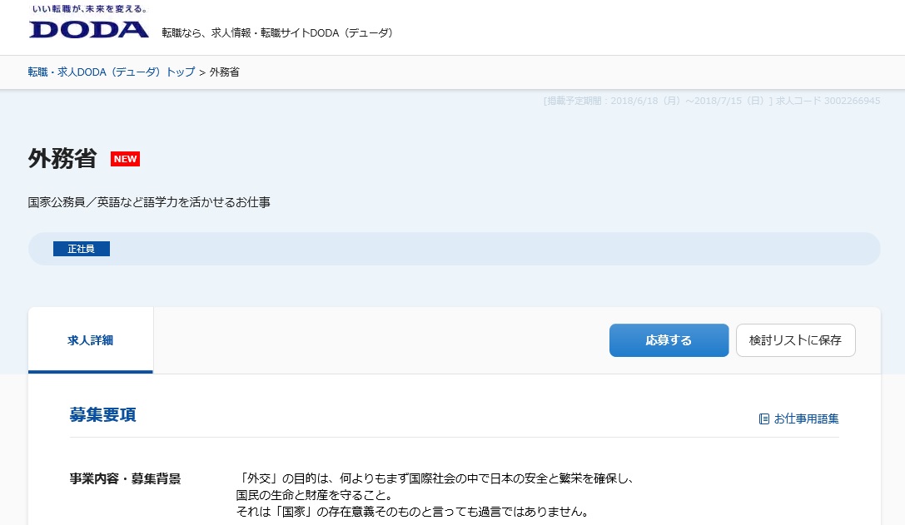905x525 pixels.
Task: Click the 求人コード 3002266945 text
Action: pos(828,101)
